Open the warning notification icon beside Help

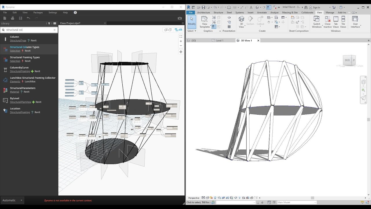coord(75,12)
